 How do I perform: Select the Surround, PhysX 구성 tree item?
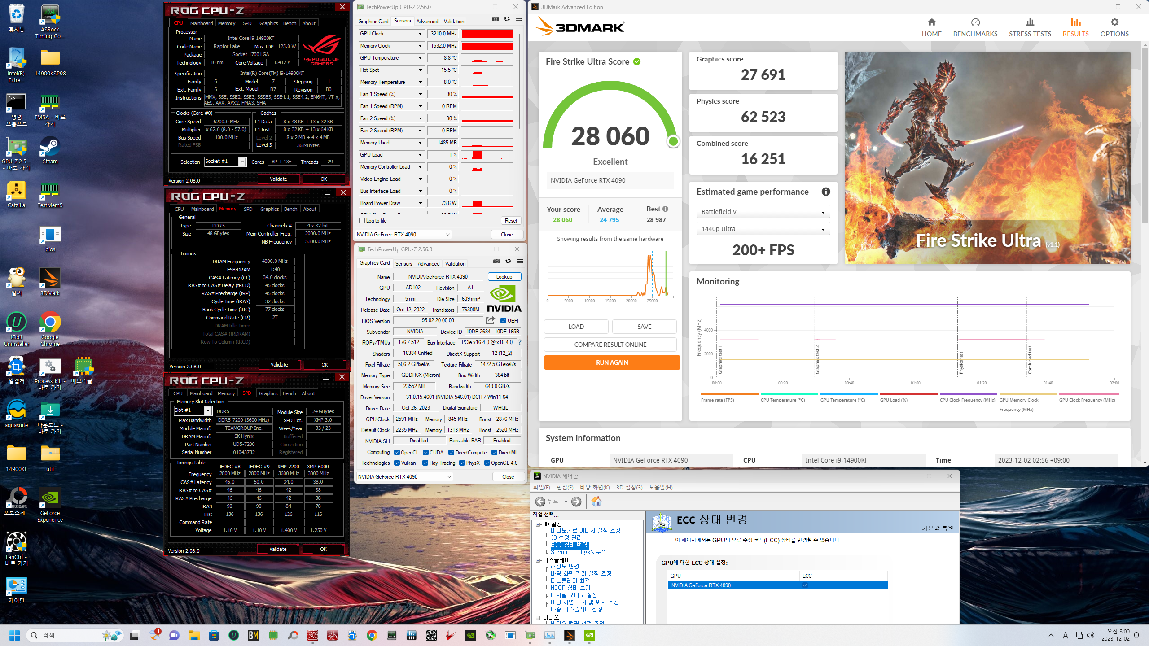578,552
